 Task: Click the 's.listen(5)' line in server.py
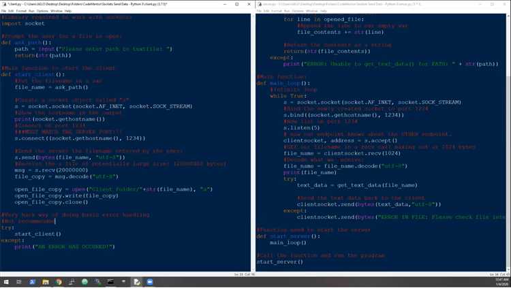[x=301, y=128]
